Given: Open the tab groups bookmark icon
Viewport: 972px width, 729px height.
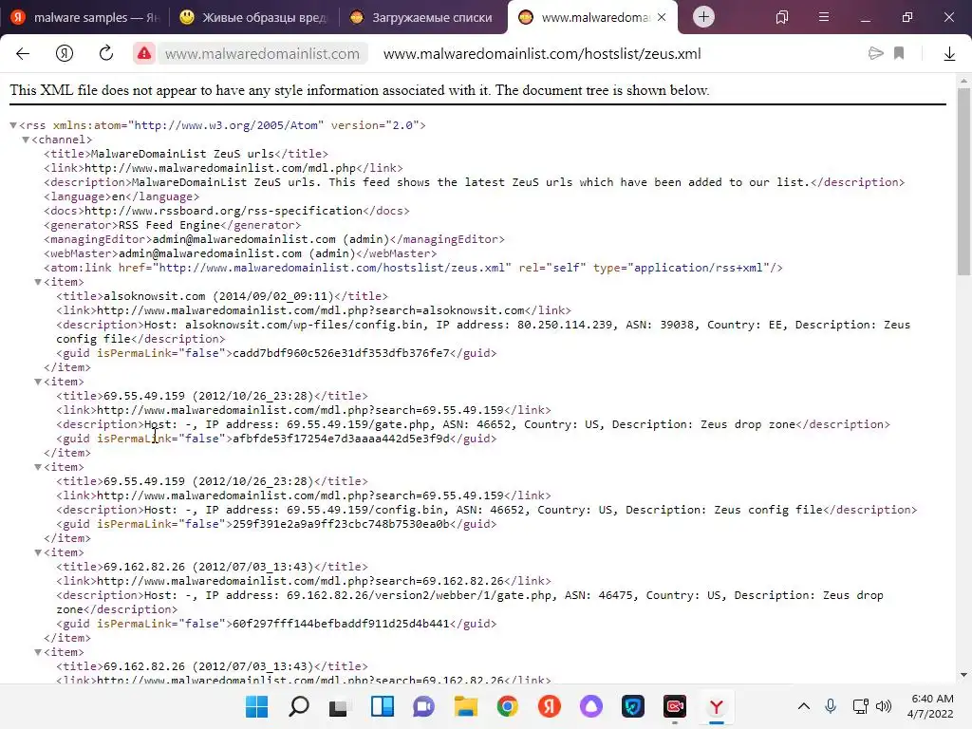Looking at the screenshot, I should coord(782,17).
